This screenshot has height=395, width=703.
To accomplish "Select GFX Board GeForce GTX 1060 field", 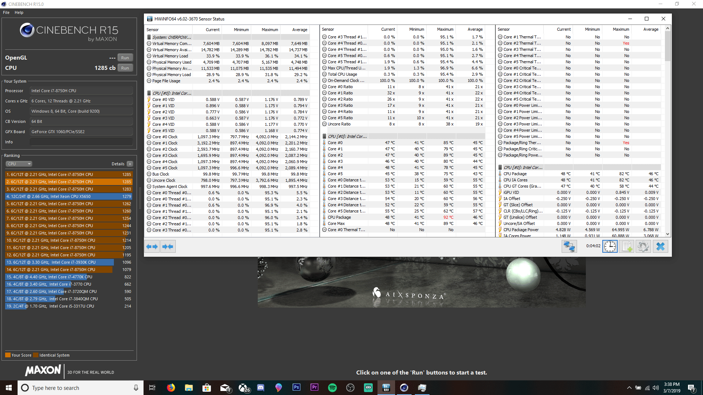I will click(x=81, y=132).
